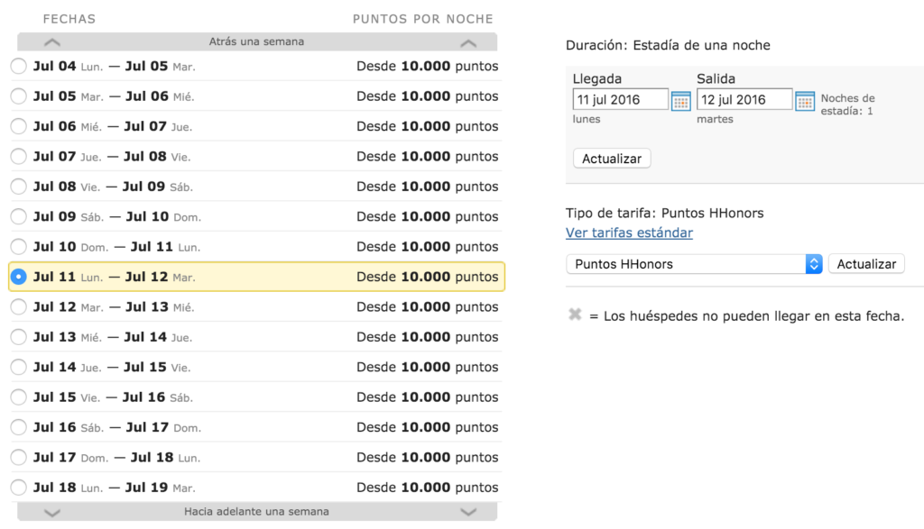Image resolution: width=924 pixels, height=529 pixels.
Task: Click the selected Jul 11 – Jul 12 radio button
Action: [18, 277]
